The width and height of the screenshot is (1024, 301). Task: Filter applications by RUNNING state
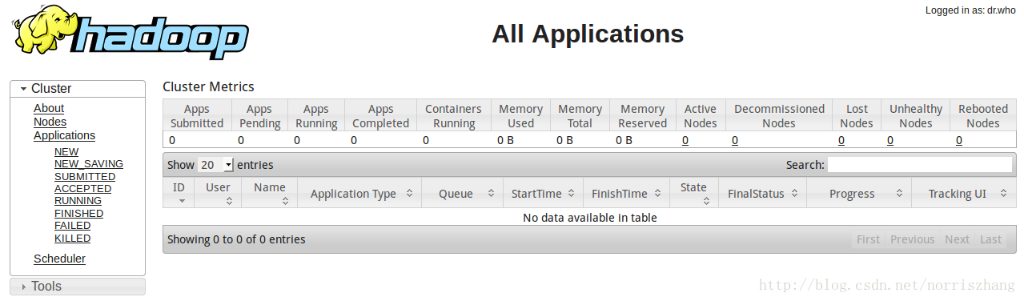click(78, 201)
